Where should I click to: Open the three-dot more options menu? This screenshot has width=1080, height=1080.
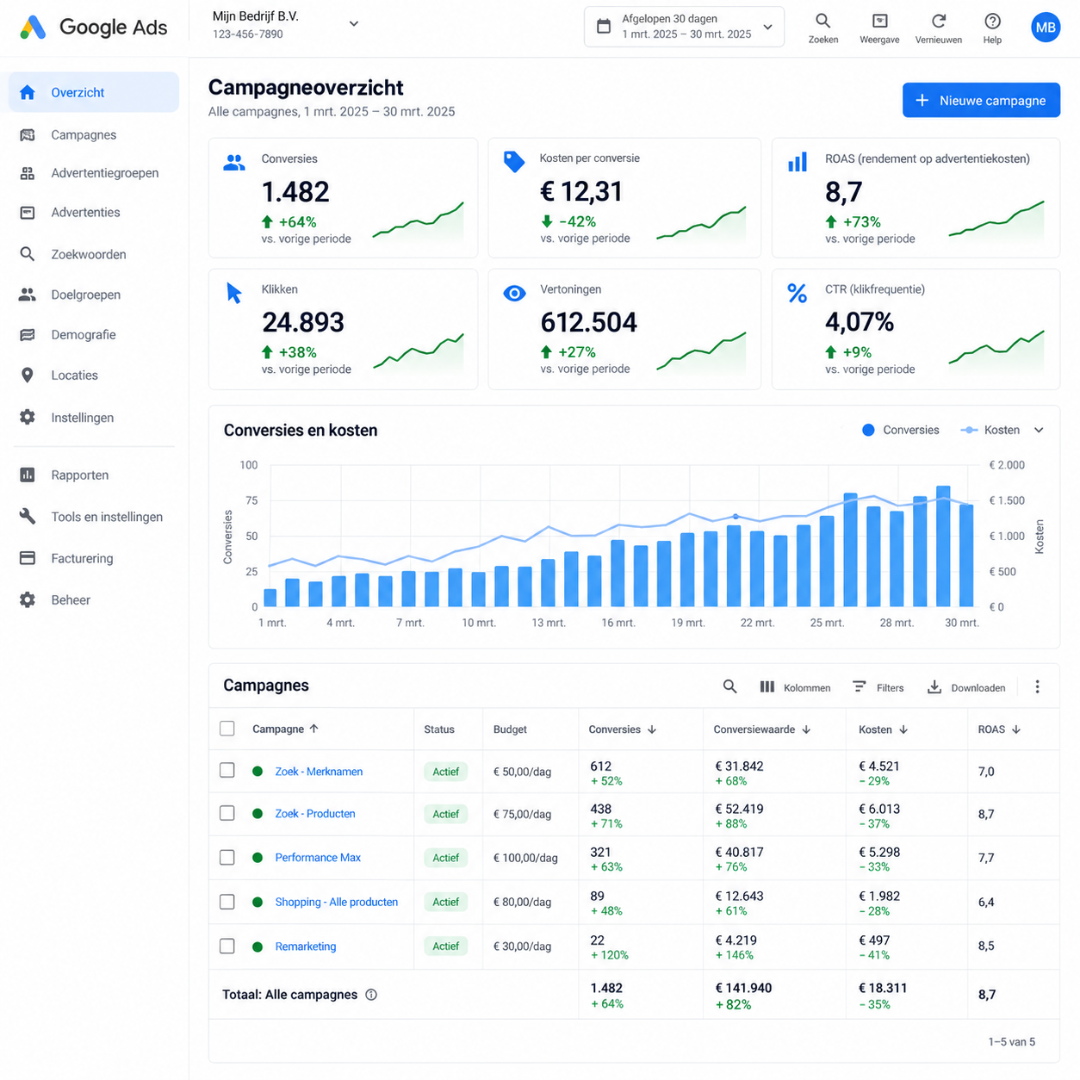[x=1037, y=686]
